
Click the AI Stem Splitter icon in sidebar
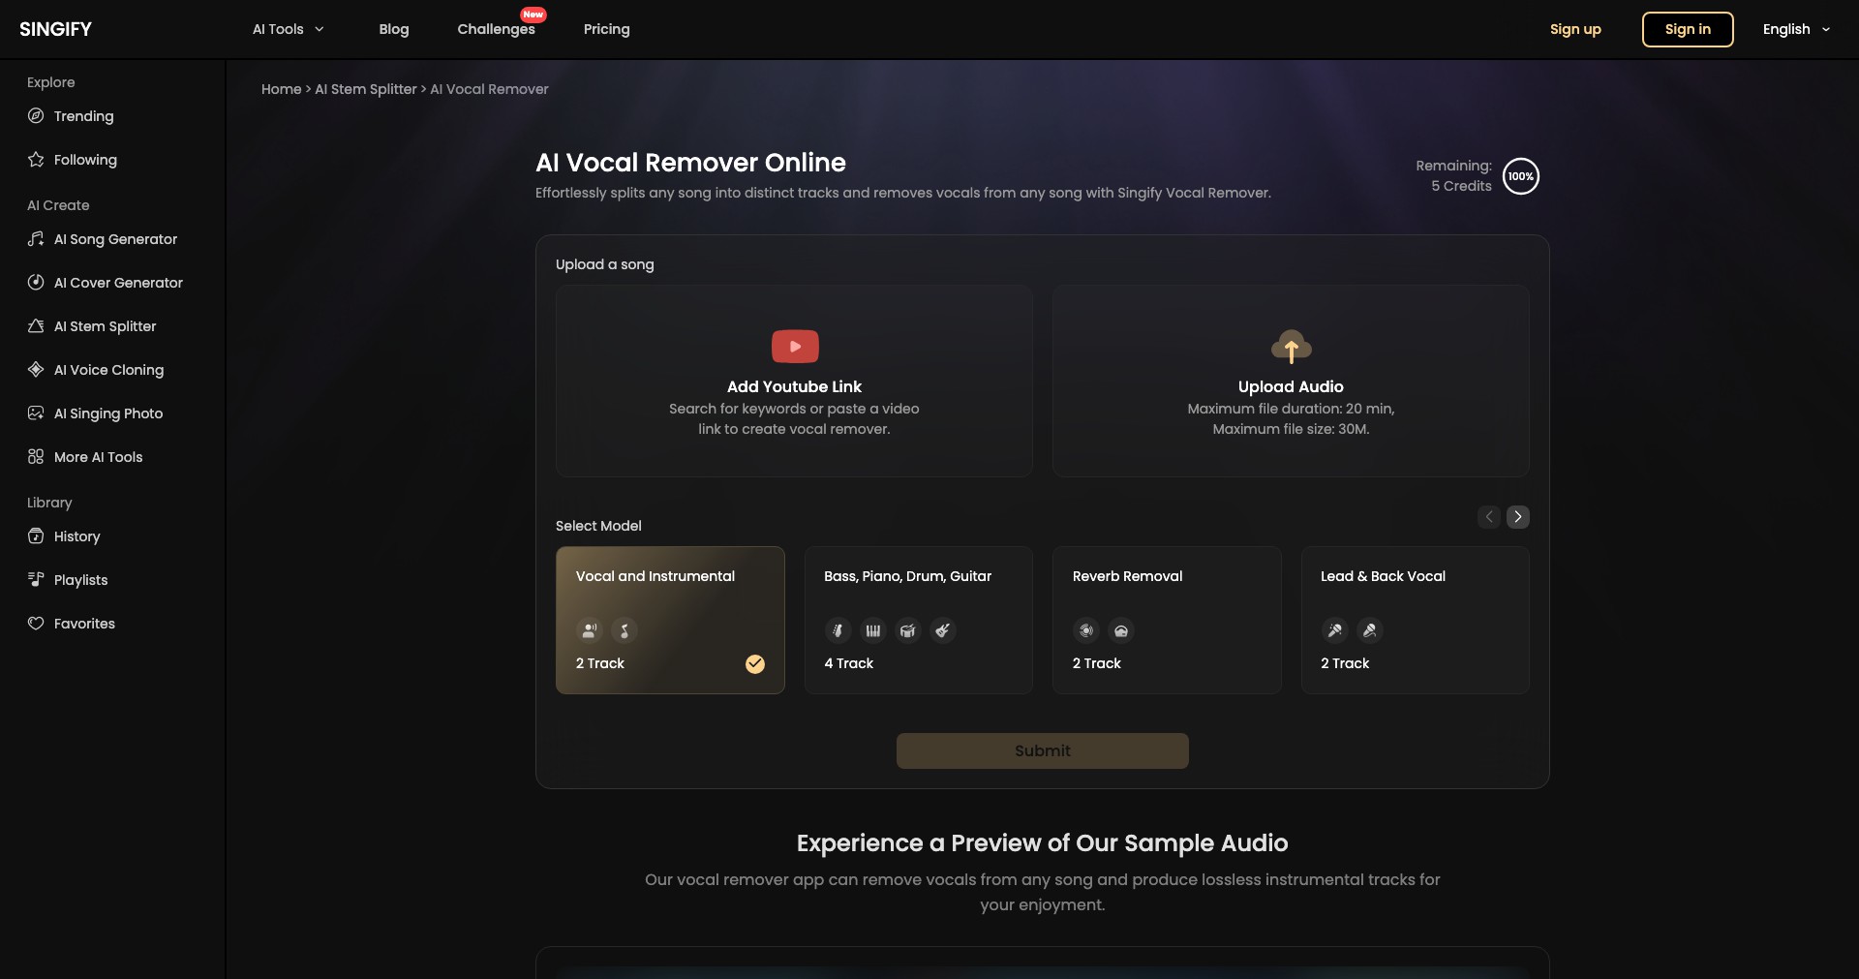click(36, 326)
